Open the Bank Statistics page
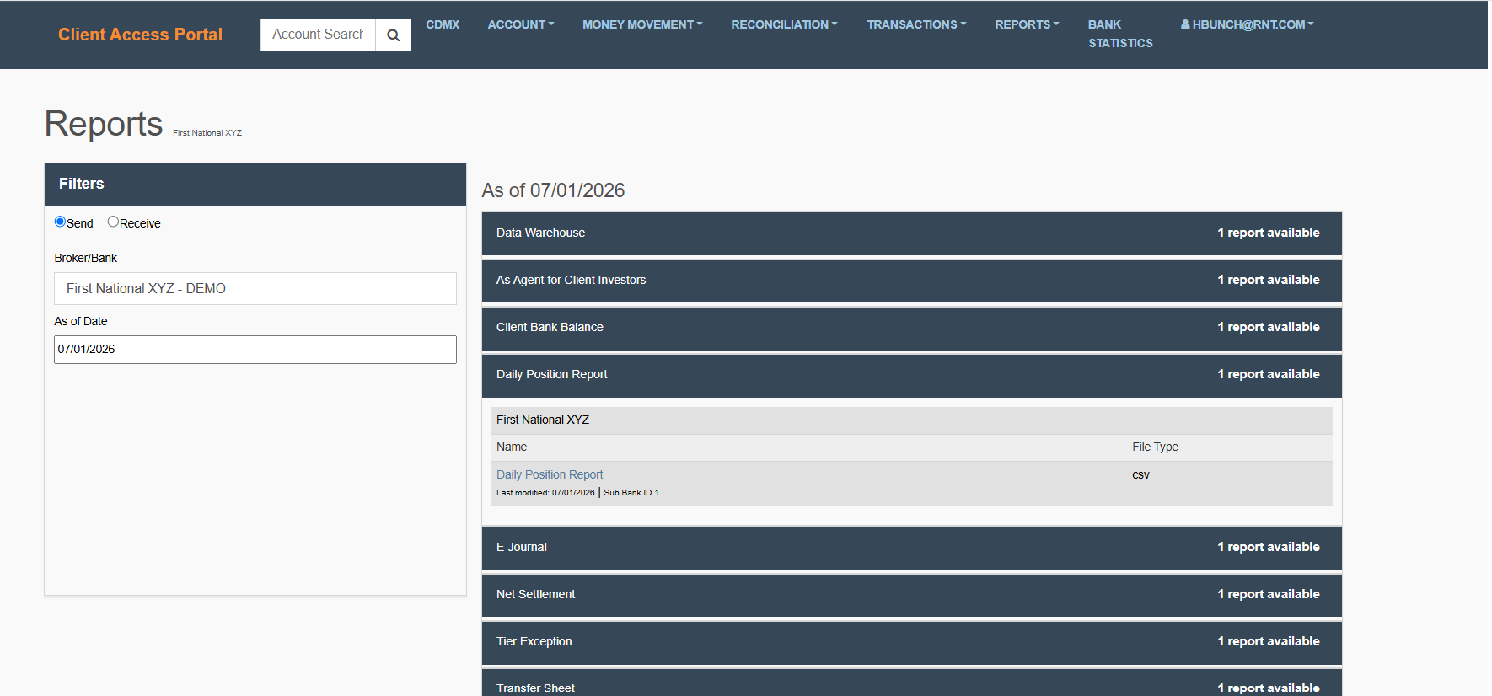The height and width of the screenshot is (696, 1492). [1120, 34]
